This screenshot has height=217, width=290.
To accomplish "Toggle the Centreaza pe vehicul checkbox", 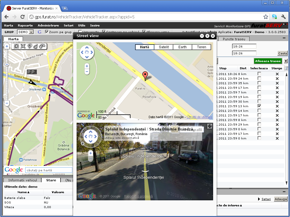I will [104, 32].
